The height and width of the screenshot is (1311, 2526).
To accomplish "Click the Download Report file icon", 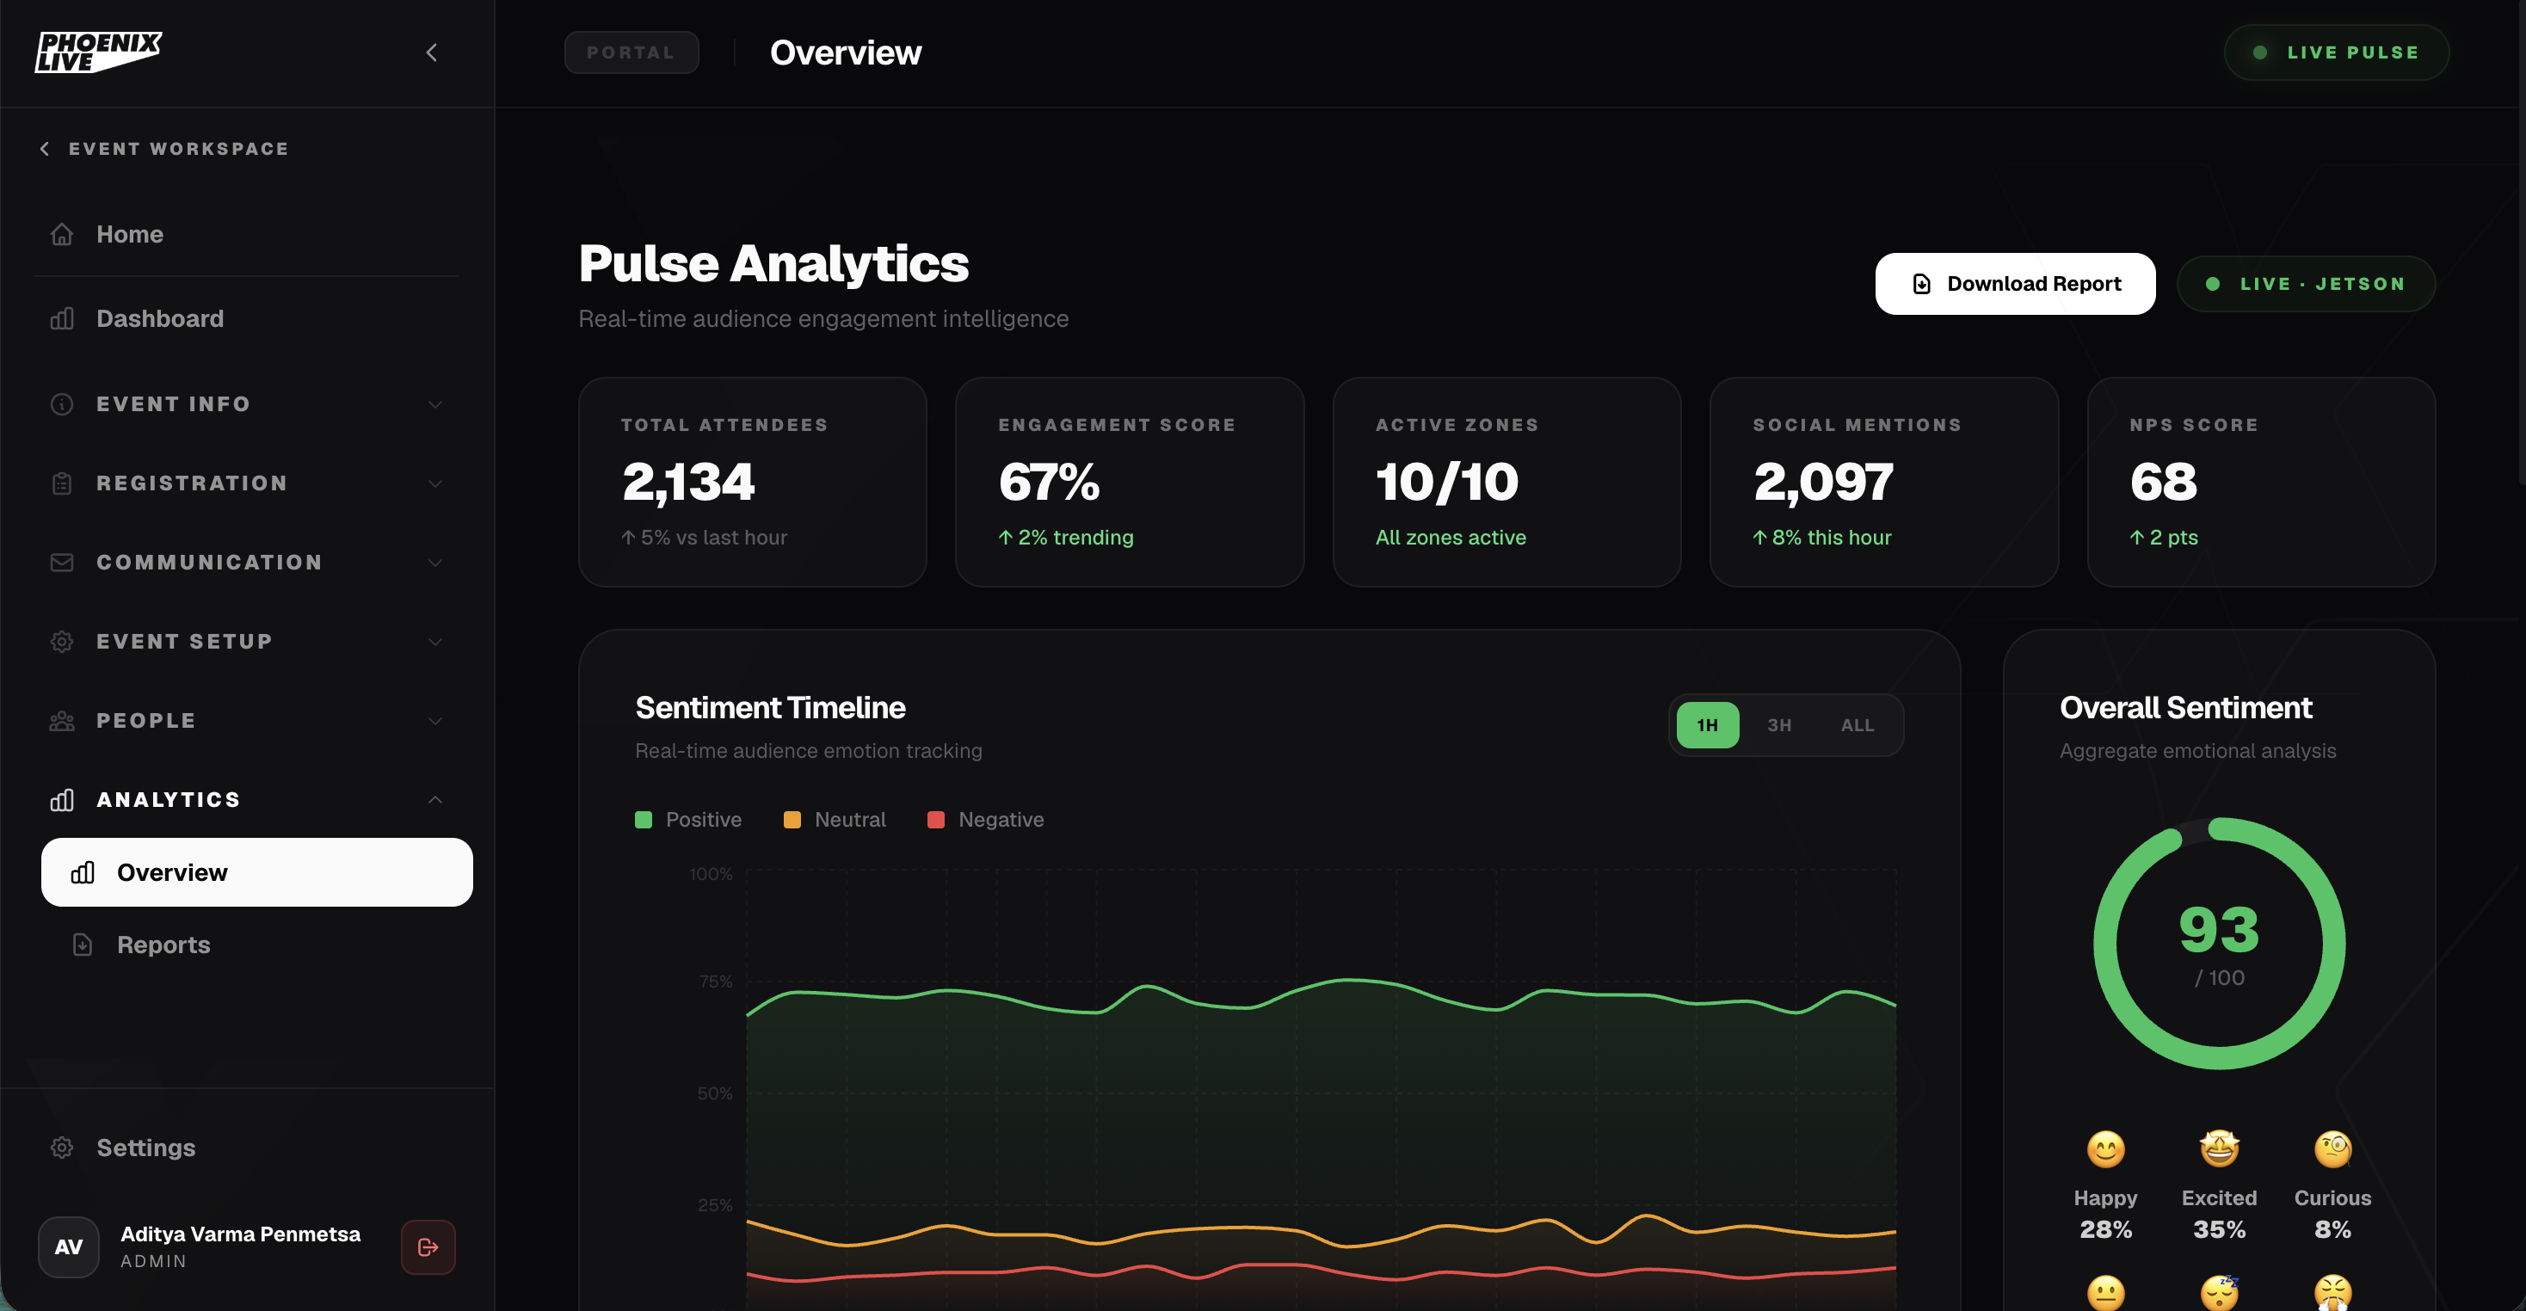I will point(1922,285).
